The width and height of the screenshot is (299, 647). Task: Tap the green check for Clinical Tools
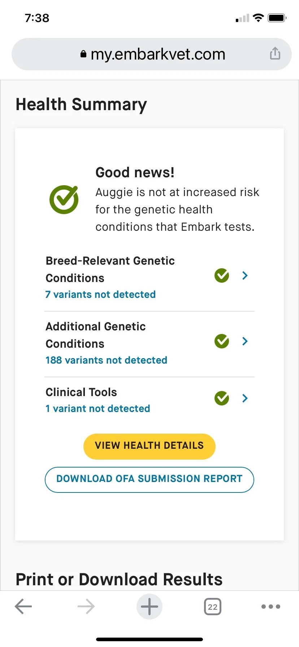[222, 398]
